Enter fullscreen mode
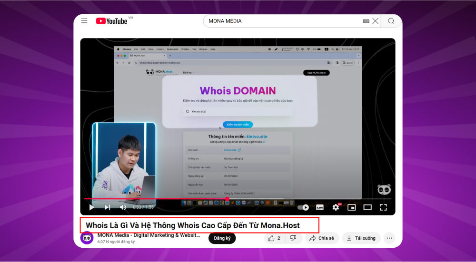476x262 pixels. pos(383,207)
